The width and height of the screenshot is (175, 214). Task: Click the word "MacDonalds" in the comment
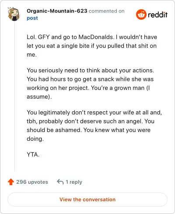(x=95, y=37)
